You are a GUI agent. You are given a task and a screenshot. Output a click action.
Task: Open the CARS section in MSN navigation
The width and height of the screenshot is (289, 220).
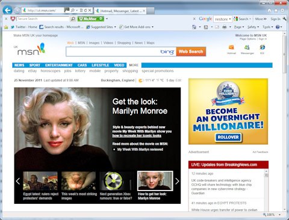82,66
